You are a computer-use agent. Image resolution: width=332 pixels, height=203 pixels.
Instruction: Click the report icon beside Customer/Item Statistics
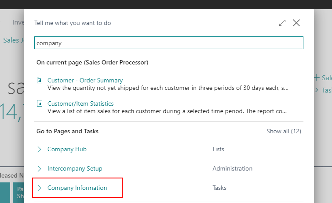coord(40,104)
